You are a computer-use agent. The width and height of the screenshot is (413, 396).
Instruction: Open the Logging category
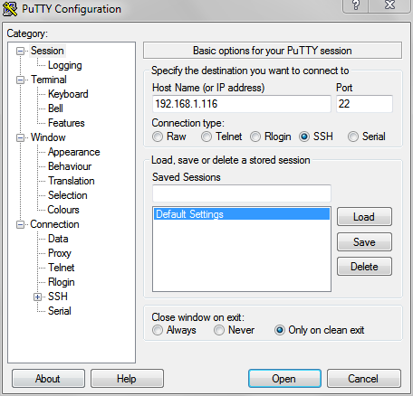[65, 65]
